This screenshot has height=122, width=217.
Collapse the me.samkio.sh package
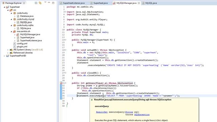[x=11, y=32]
